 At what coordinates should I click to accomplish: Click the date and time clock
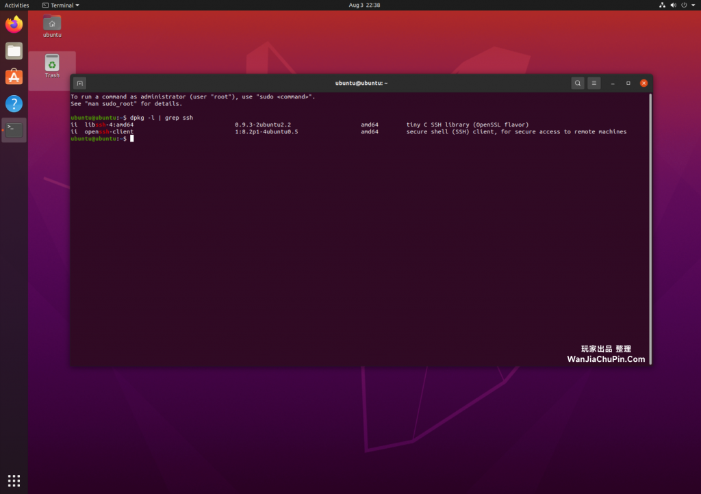click(x=364, y=5)
